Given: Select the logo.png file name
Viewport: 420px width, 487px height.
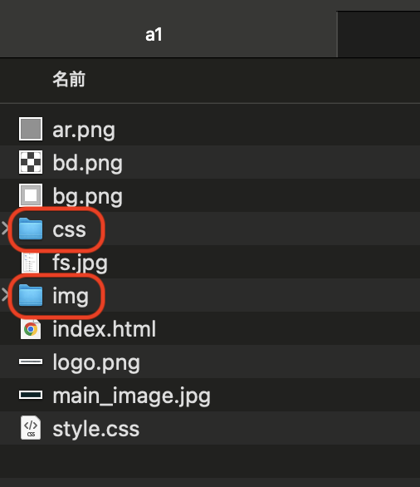Looking at the screenshot, I should (x=96, y=362).
